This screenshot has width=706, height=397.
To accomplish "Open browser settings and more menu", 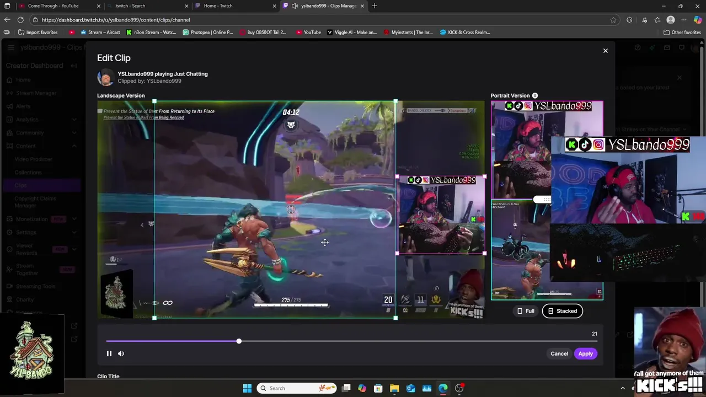I will point(684,20).
